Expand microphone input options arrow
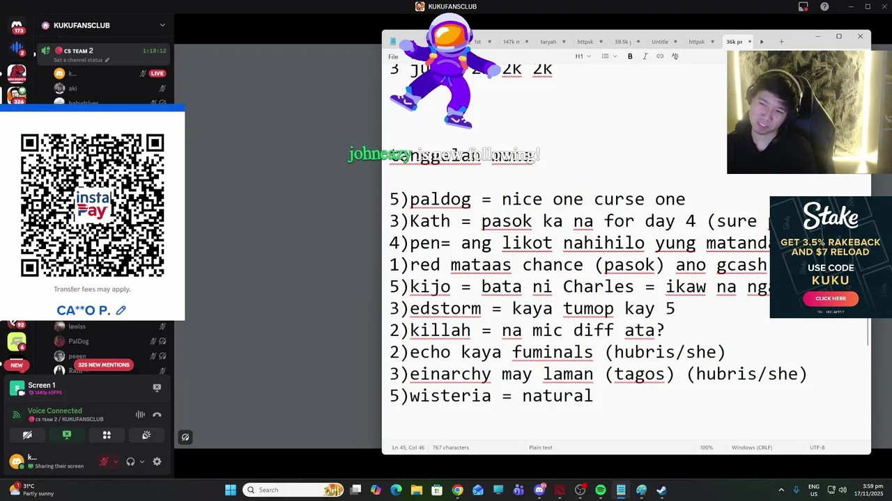This screenshot has width=892, height=501. pos(116,461)
